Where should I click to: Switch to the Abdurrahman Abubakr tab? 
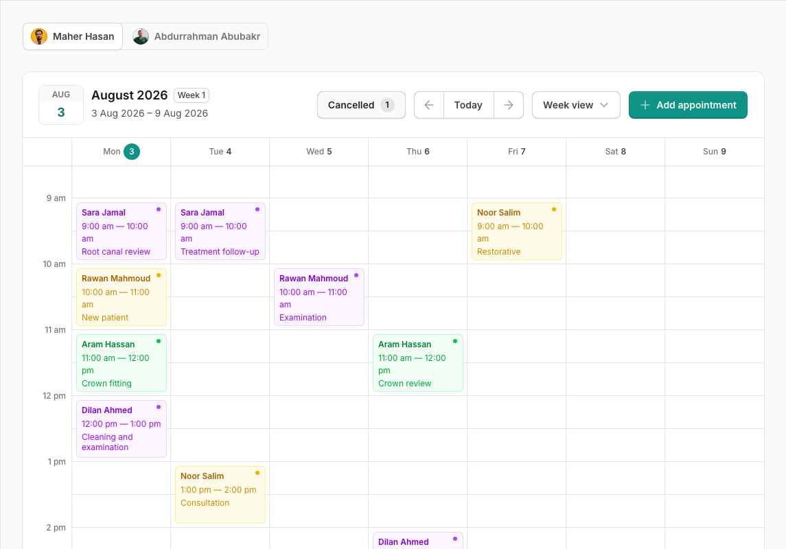pyautogui.click(x=196, y=36)
